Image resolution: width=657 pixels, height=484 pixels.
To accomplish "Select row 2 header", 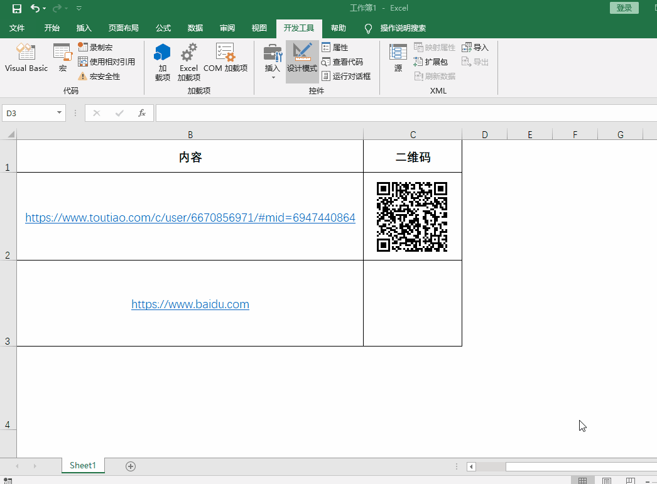I will point(8,216).
